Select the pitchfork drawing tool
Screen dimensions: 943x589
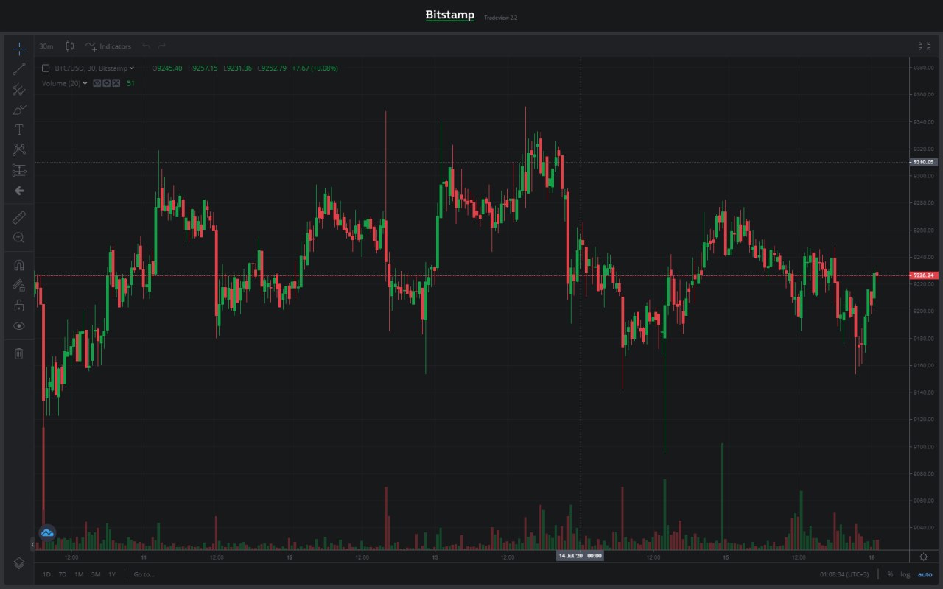click(19, 90)
